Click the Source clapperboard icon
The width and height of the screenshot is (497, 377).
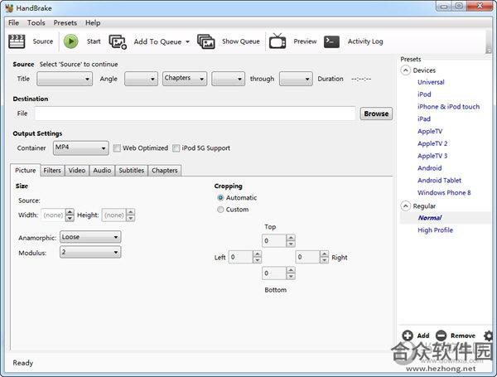pyautogui.click(x=17, y=41)
